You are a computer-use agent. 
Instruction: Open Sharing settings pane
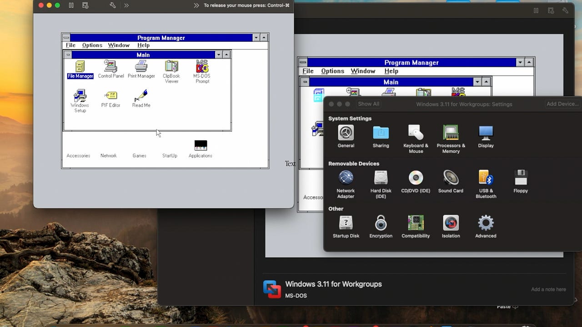381,137
